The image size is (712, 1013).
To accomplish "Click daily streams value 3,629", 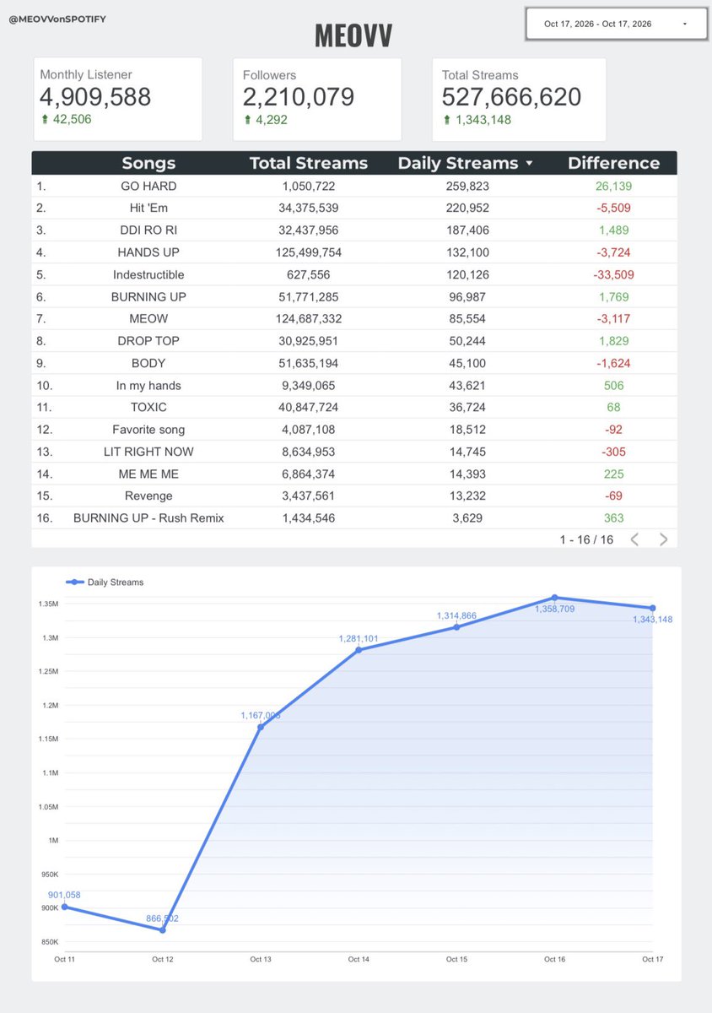I will [x=467, y=517].
